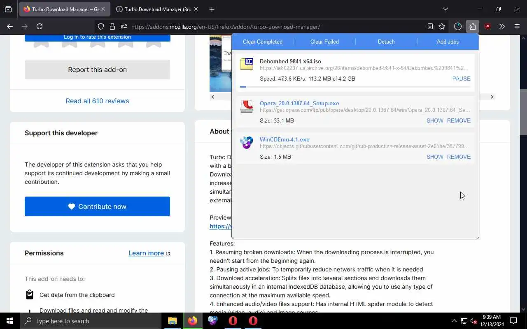Open Firefox from the taskbar
Viewport: 527px width, 329px height.
pyautogui.click(x=193, y=321)
